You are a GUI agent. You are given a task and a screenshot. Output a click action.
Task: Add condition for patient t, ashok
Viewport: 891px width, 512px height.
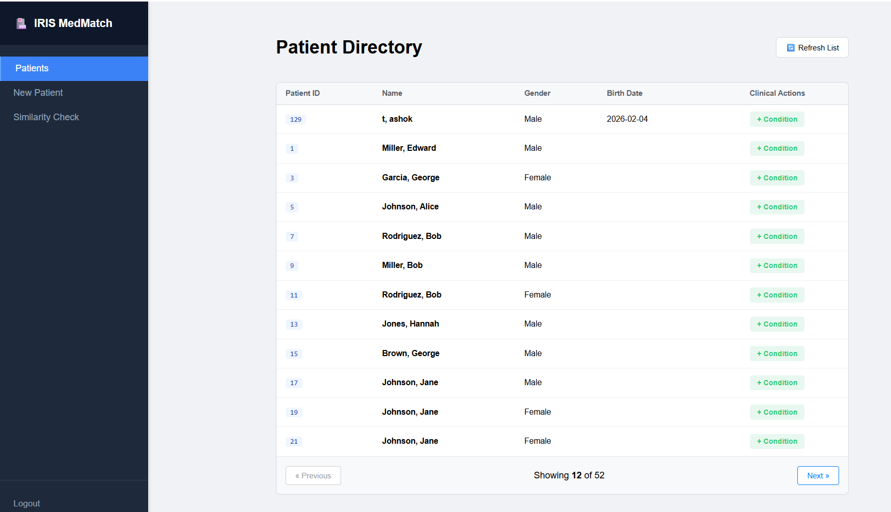776,119
